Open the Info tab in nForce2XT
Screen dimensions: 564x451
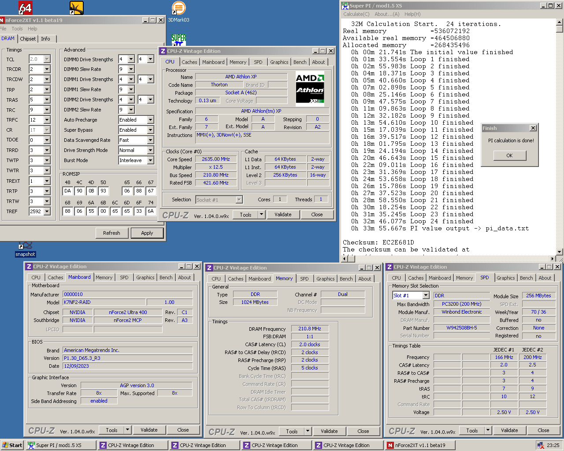[x=45, y=39]
